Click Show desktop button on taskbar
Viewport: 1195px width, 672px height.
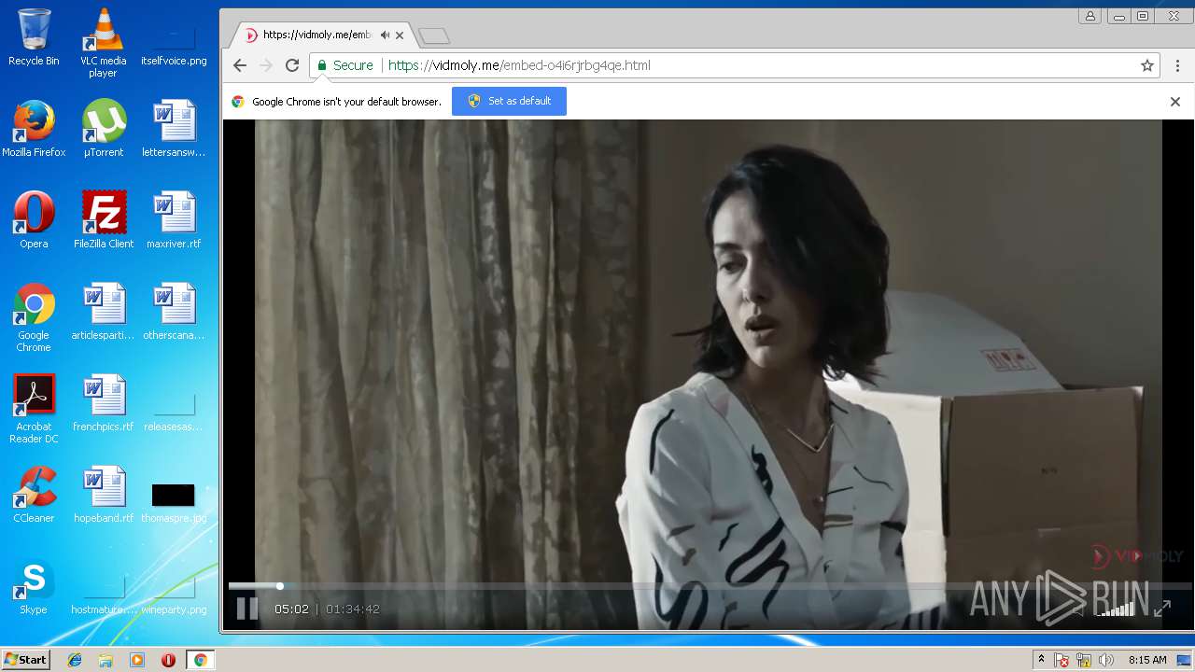click(1185, 660)
